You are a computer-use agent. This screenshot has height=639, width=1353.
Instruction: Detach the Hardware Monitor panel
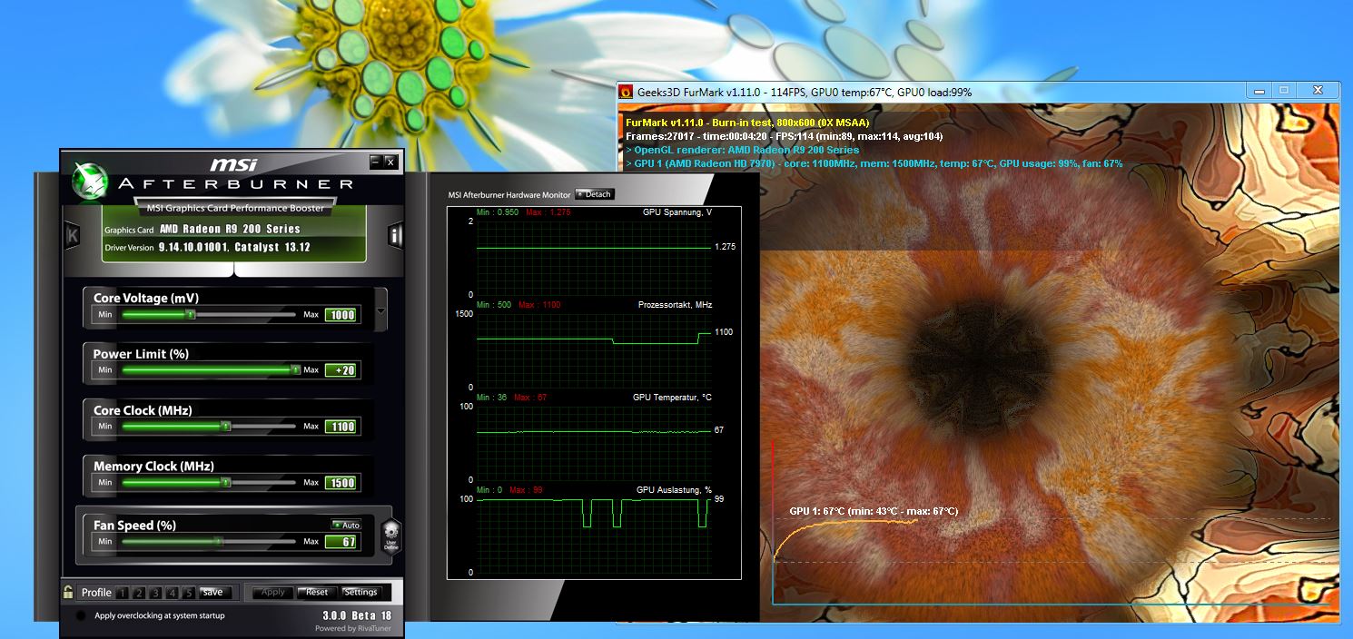coord(595,194)
